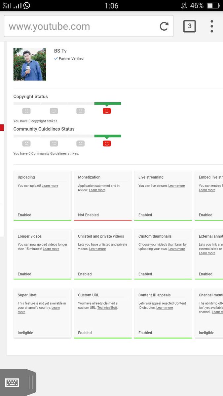Open Learn more in Unlisted and private videos card
Viewport: 223px width, 396px height.
click(97, 249)
